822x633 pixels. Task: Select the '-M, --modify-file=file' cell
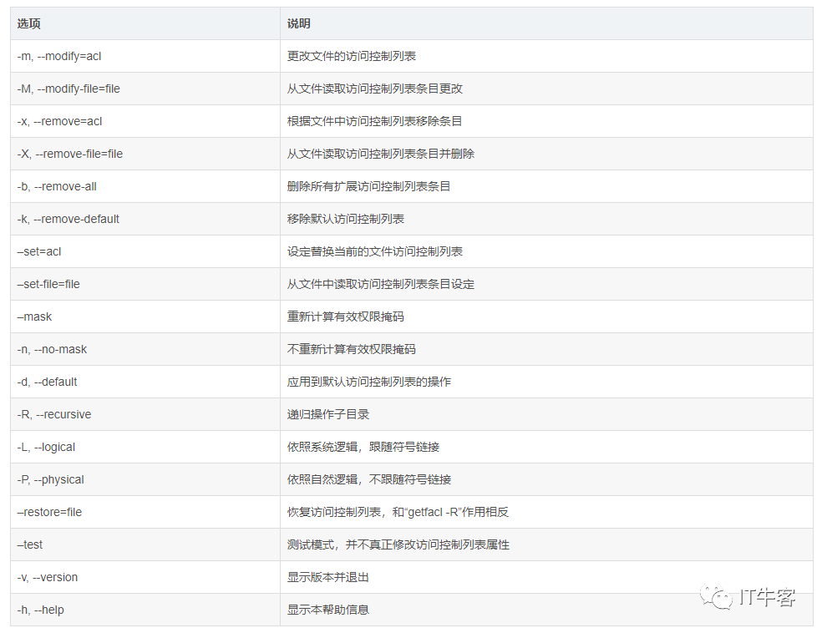[x=145, y=89]
